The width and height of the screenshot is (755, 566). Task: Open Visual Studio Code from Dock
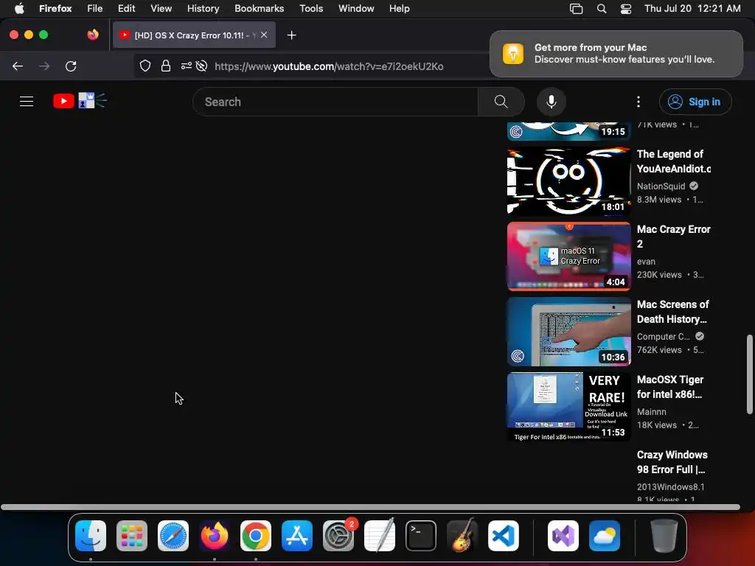pos(504,536)
